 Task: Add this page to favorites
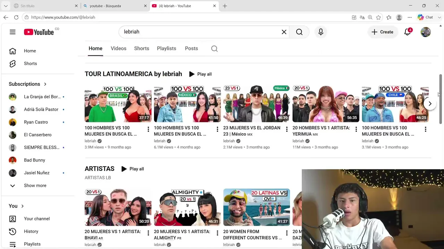click(378, 17)
